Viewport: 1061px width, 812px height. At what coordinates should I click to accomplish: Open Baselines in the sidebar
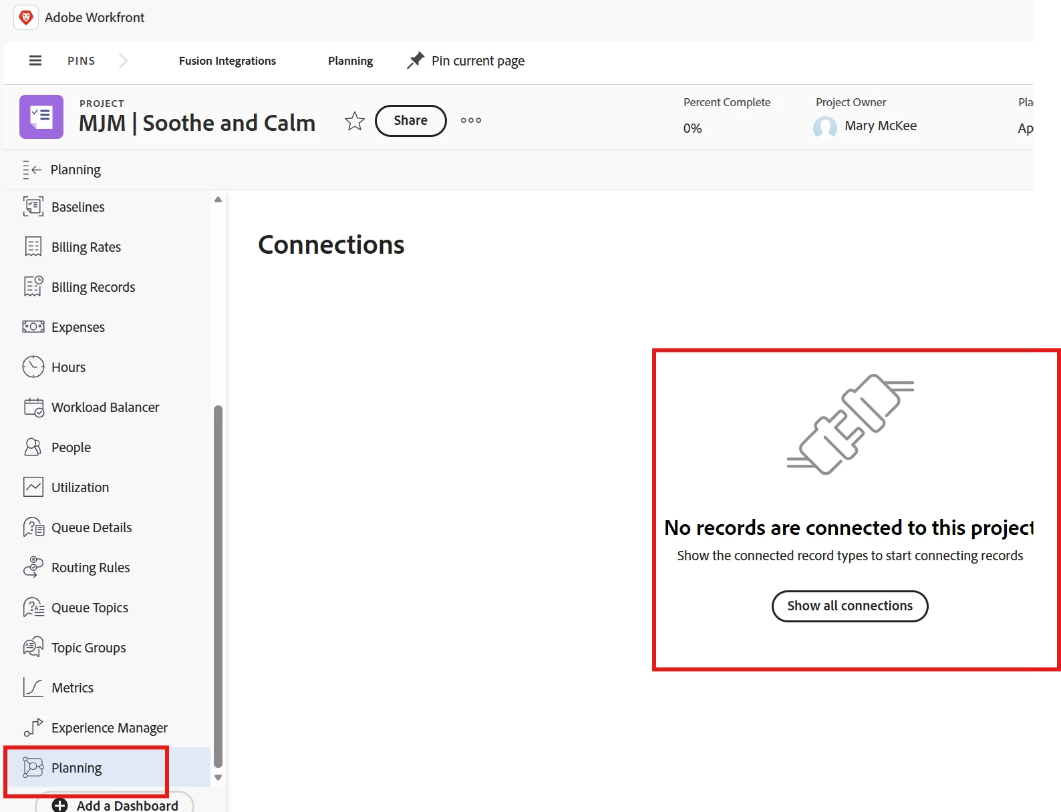(x=78, y=207)
